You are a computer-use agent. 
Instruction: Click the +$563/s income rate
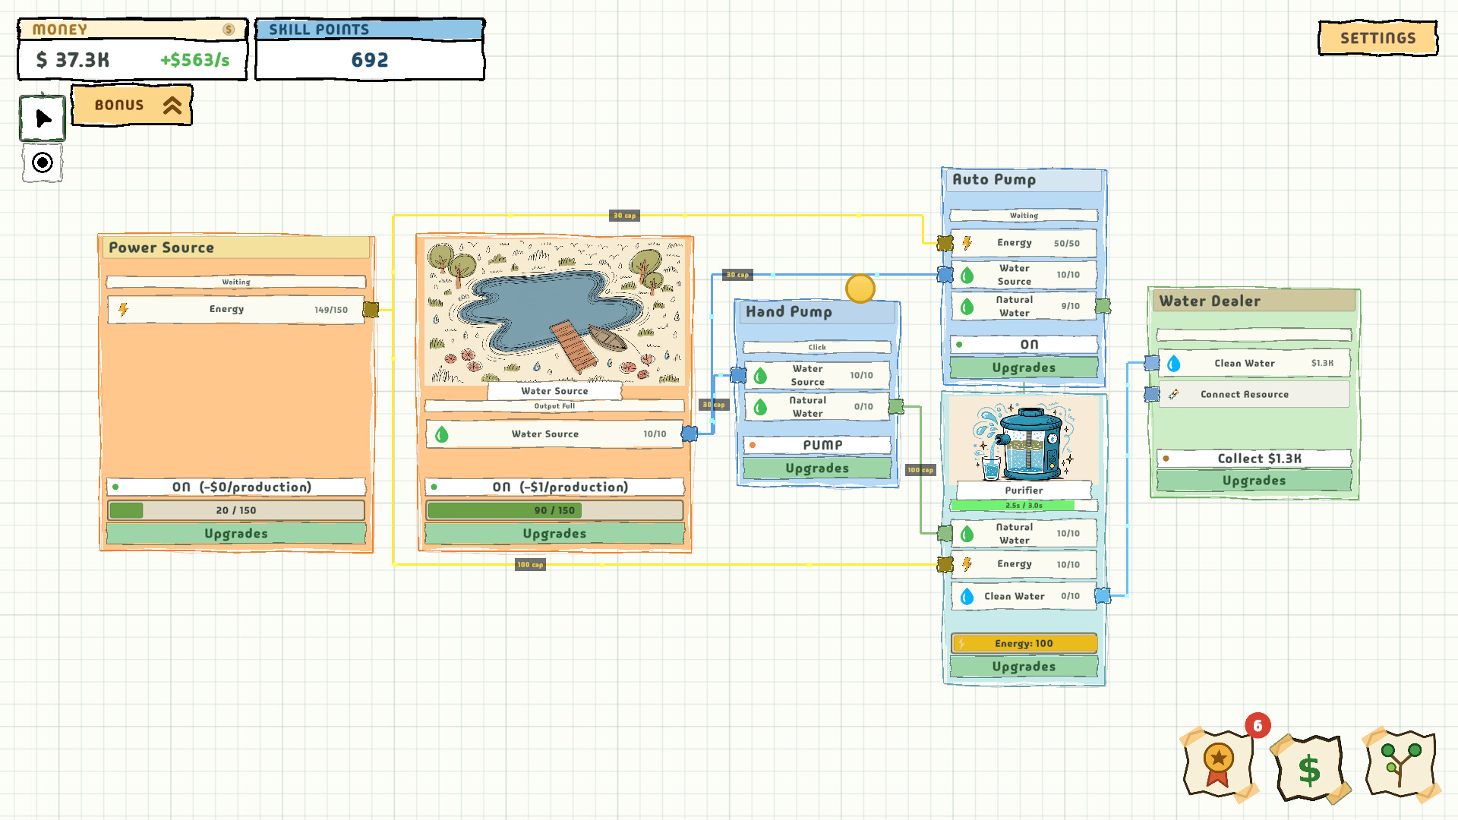pyautogui.click(x=194, y=60)
